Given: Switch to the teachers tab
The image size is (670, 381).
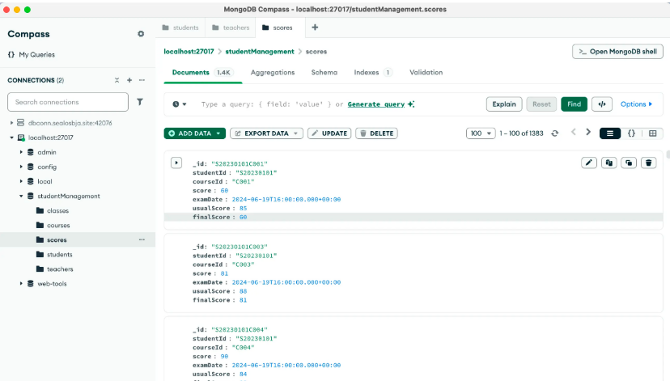Looking at the screenshot, I should tap(231, 28).
